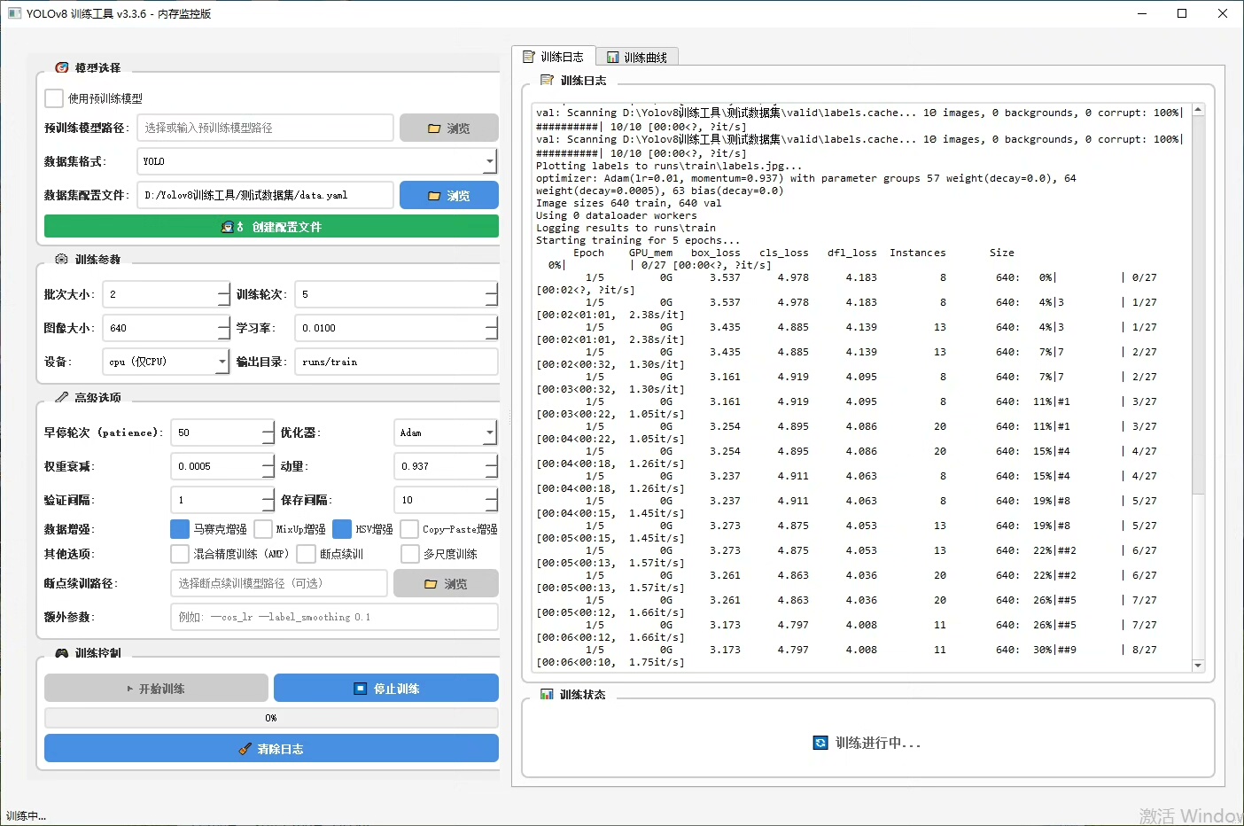Click the training log notepad tab icon
1244x826 pixels.
pyautogui.click(x=529, y=57)
